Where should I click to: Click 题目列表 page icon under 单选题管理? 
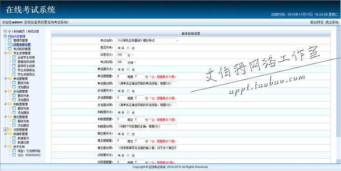[x=14, y=83]
